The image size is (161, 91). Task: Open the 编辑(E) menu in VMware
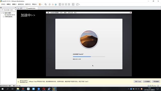click(x=9, y=4)
